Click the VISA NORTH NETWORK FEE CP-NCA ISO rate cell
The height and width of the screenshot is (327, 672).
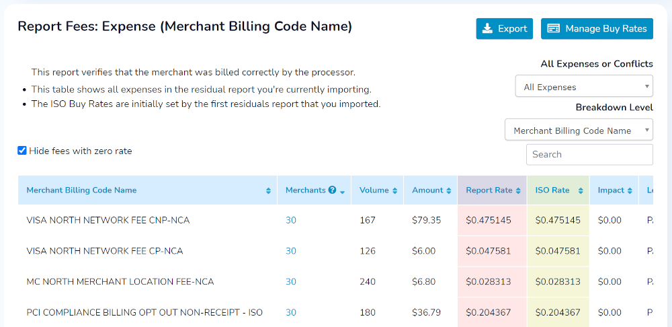(x=558, y=251)
